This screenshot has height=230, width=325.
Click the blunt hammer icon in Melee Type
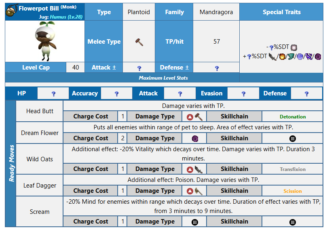click(x=139, y=42)
